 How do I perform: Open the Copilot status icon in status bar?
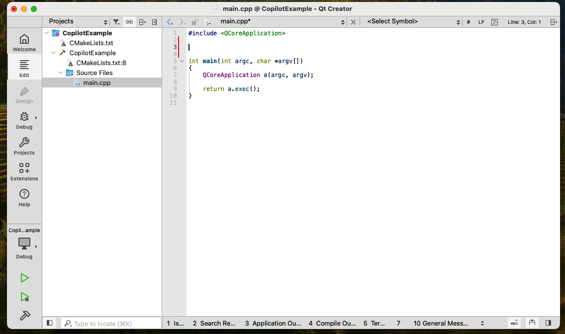(532, 323)
